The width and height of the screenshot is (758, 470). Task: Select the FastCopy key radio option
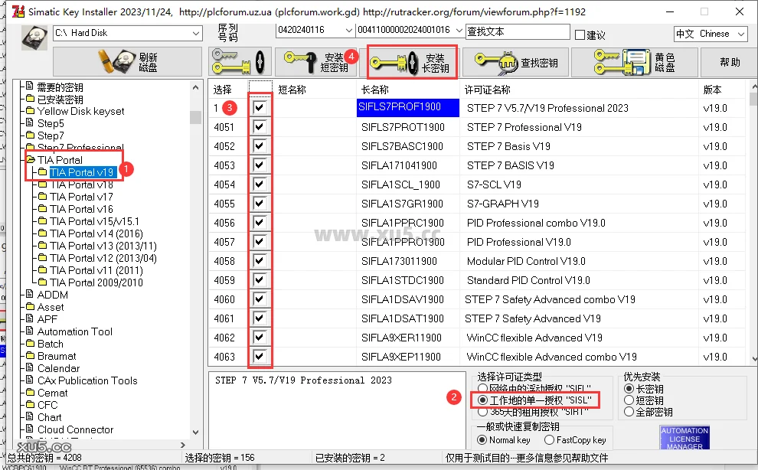click(x=550, y=440)
